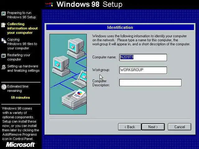This screenshot has width=199, height=149.
Task: Click the Collecting information checklist icon
Action: click(x=3, y=25)
